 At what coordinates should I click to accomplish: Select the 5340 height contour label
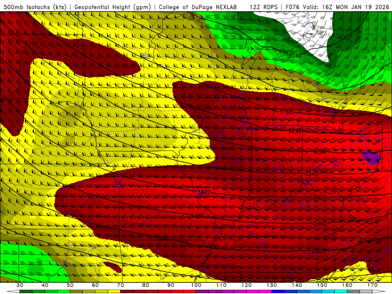coord(312,173)
